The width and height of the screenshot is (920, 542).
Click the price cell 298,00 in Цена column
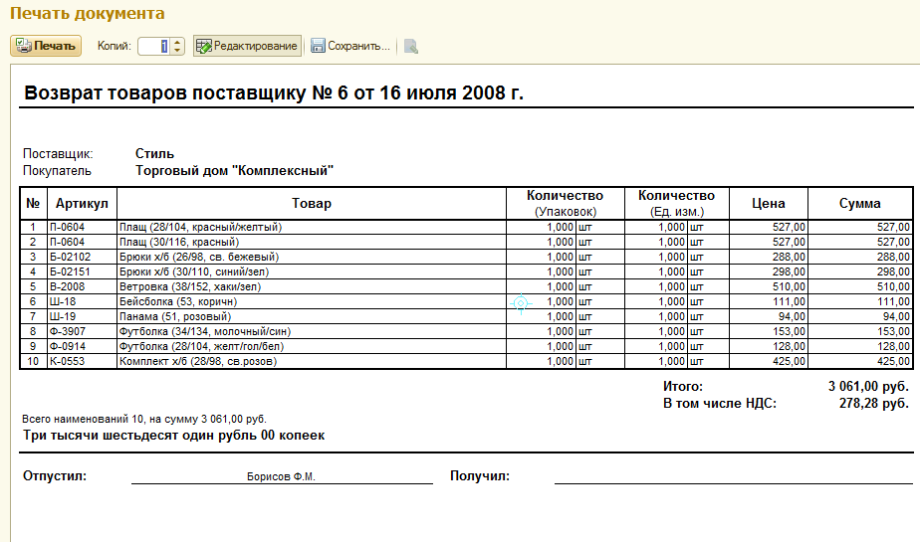tap(768, 271)
